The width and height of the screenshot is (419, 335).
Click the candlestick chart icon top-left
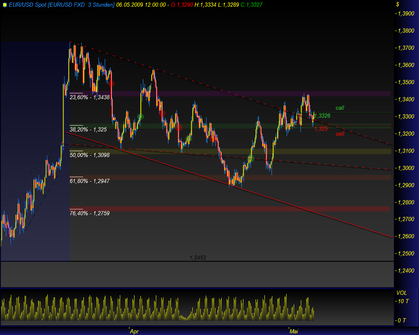pos(5,5)
